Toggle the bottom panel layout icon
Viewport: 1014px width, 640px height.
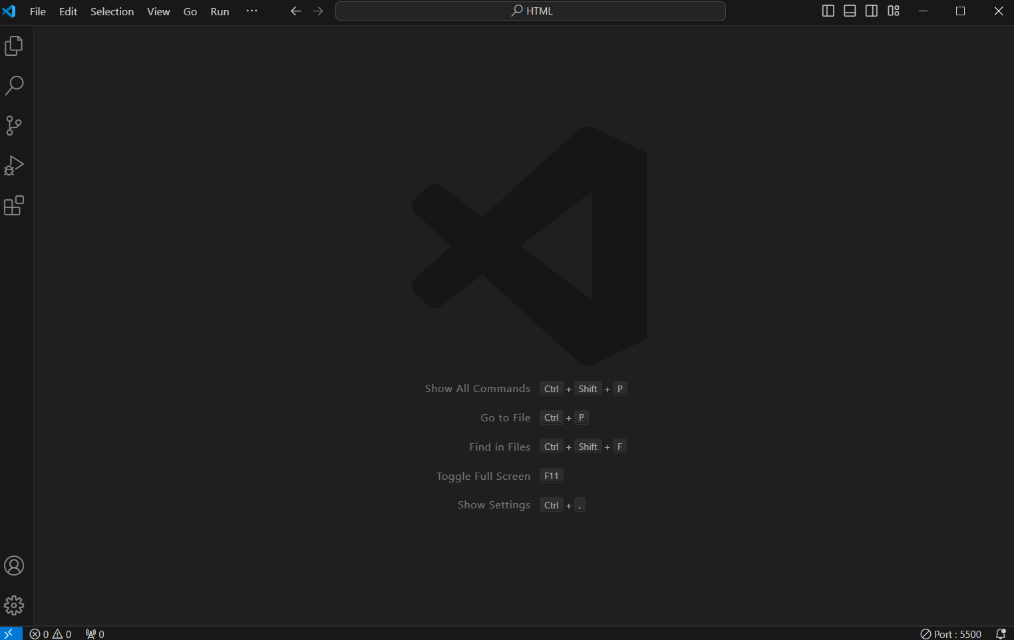[850, 11]
